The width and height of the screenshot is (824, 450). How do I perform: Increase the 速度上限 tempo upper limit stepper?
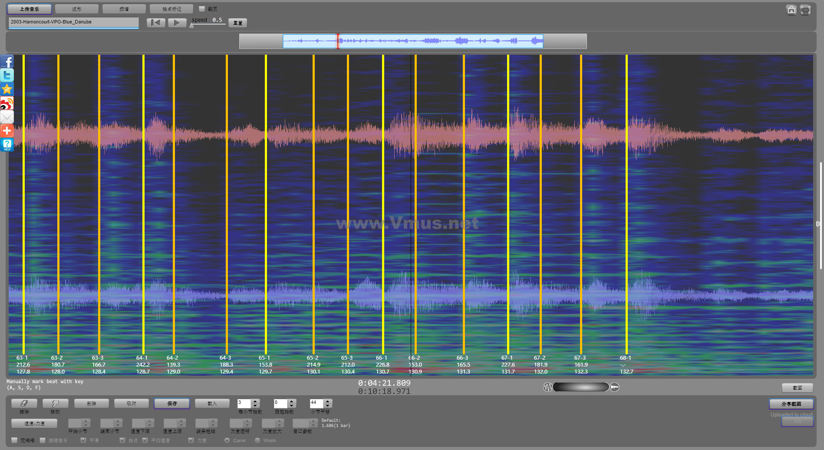click(181, 421)
